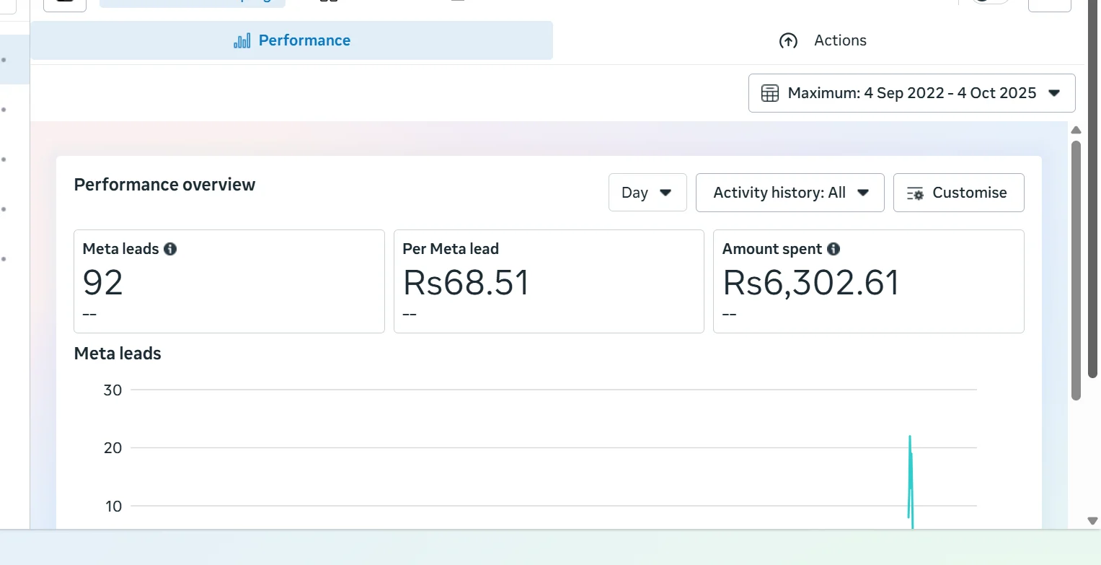Click the sliders-gear icon on Customise

(x=915, y=193)
